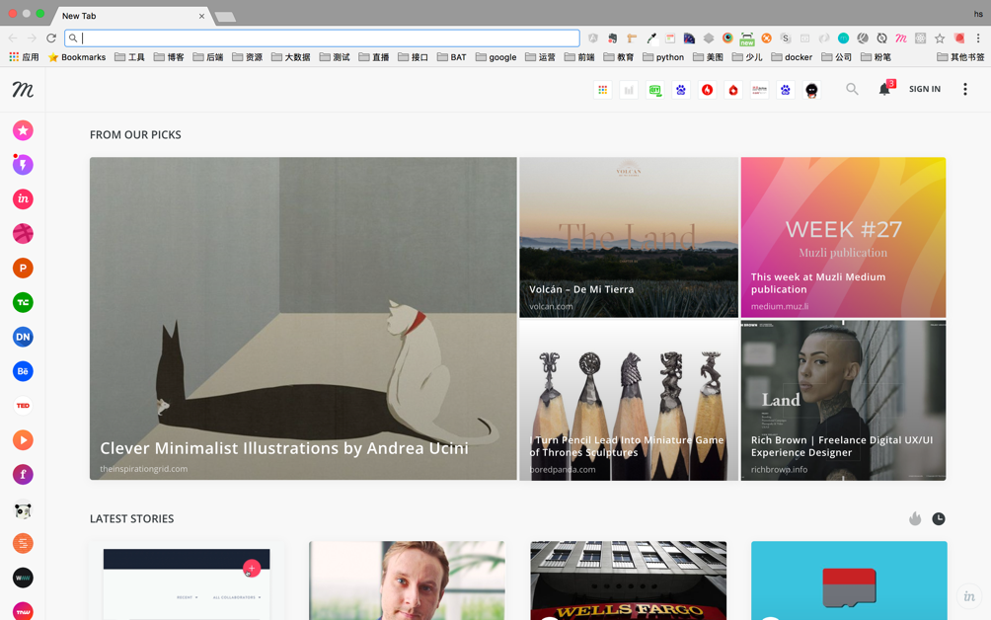
Task: Open the story thumbnail with man's portrait
Action: 407,581
